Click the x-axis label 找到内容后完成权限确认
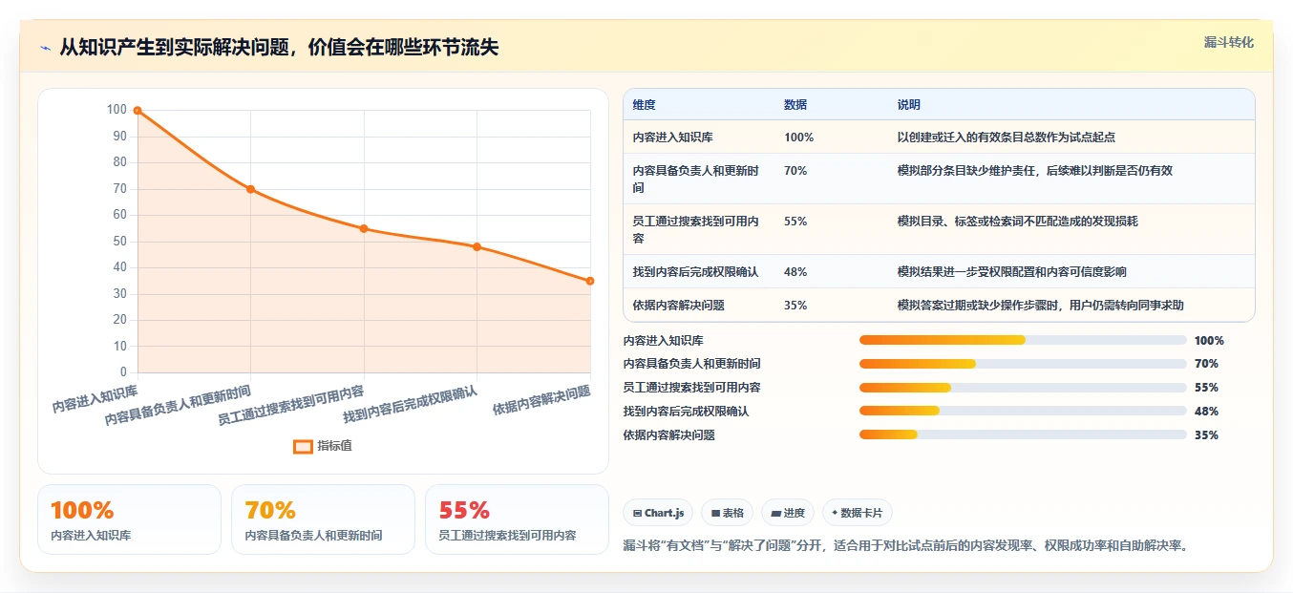This screenshot has width=1293, height=593. 411,405
